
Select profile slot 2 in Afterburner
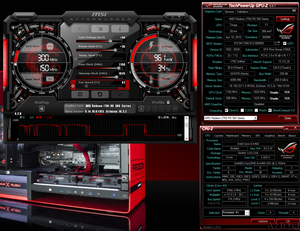point(148,109)
